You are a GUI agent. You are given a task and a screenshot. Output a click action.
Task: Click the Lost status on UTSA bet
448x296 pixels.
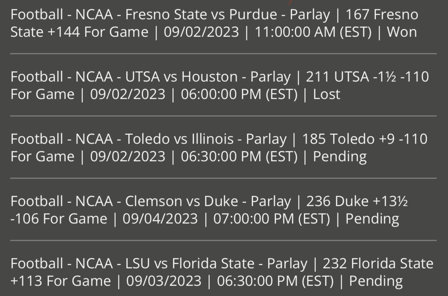tap(327, 94)
